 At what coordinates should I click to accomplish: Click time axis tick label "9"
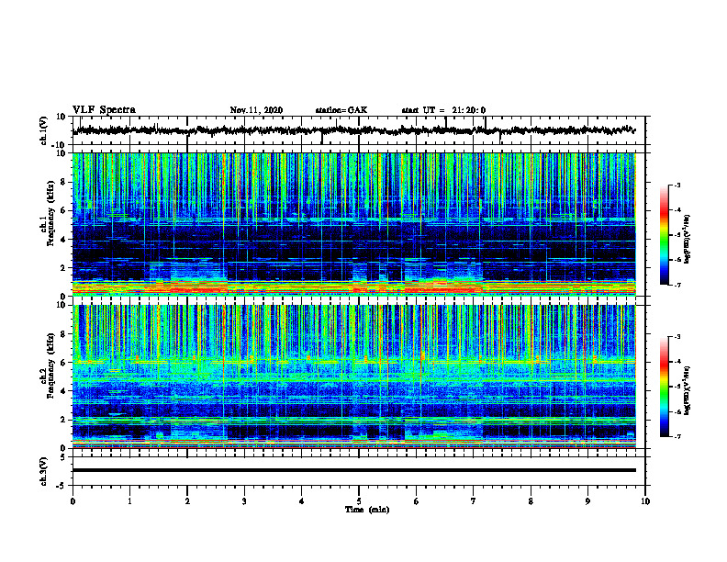tap(587, 501)
